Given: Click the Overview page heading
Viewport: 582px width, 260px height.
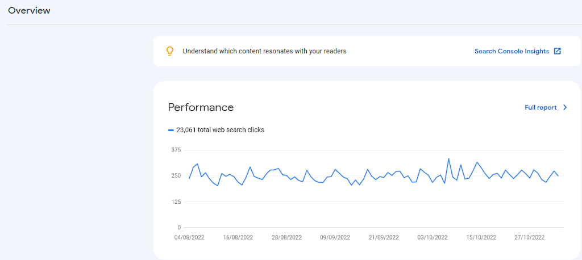Looking at the screenshot, I should [x=29, y=11].
